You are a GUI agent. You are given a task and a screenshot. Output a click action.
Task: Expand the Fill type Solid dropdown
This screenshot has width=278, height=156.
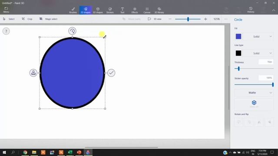tap(259, 36)
